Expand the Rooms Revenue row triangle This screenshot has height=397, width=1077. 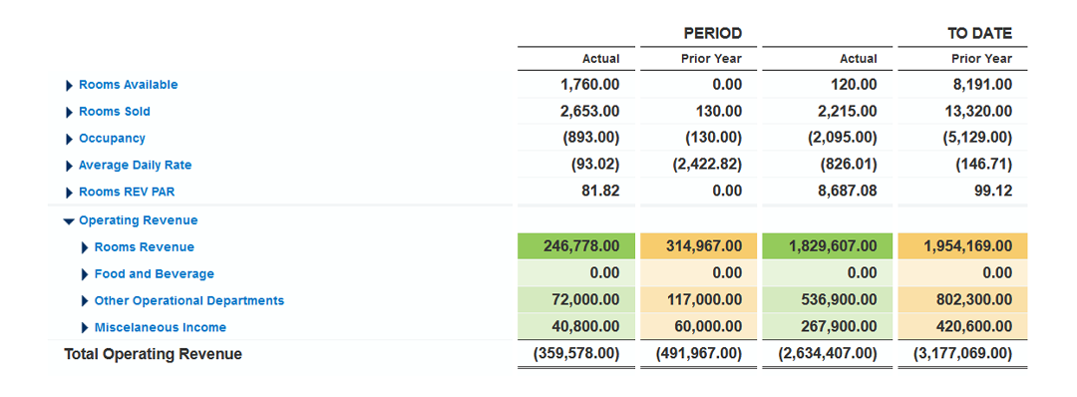coord(85,247)
